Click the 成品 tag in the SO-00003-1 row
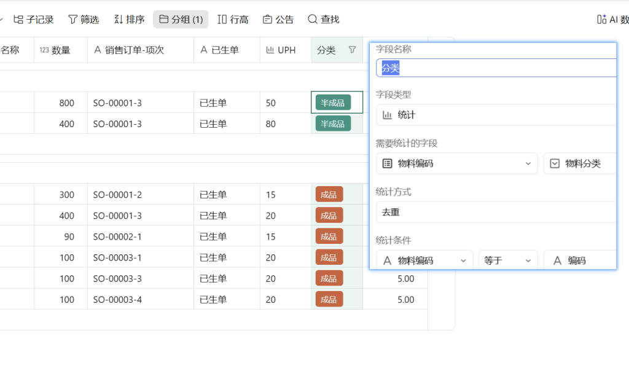The height and width of the screenshot is (371, 629). [329, 257]
